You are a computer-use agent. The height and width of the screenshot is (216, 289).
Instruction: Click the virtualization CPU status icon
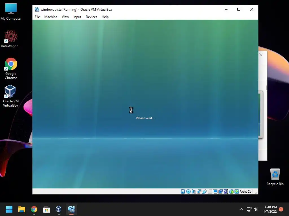[x=226, y=192]
